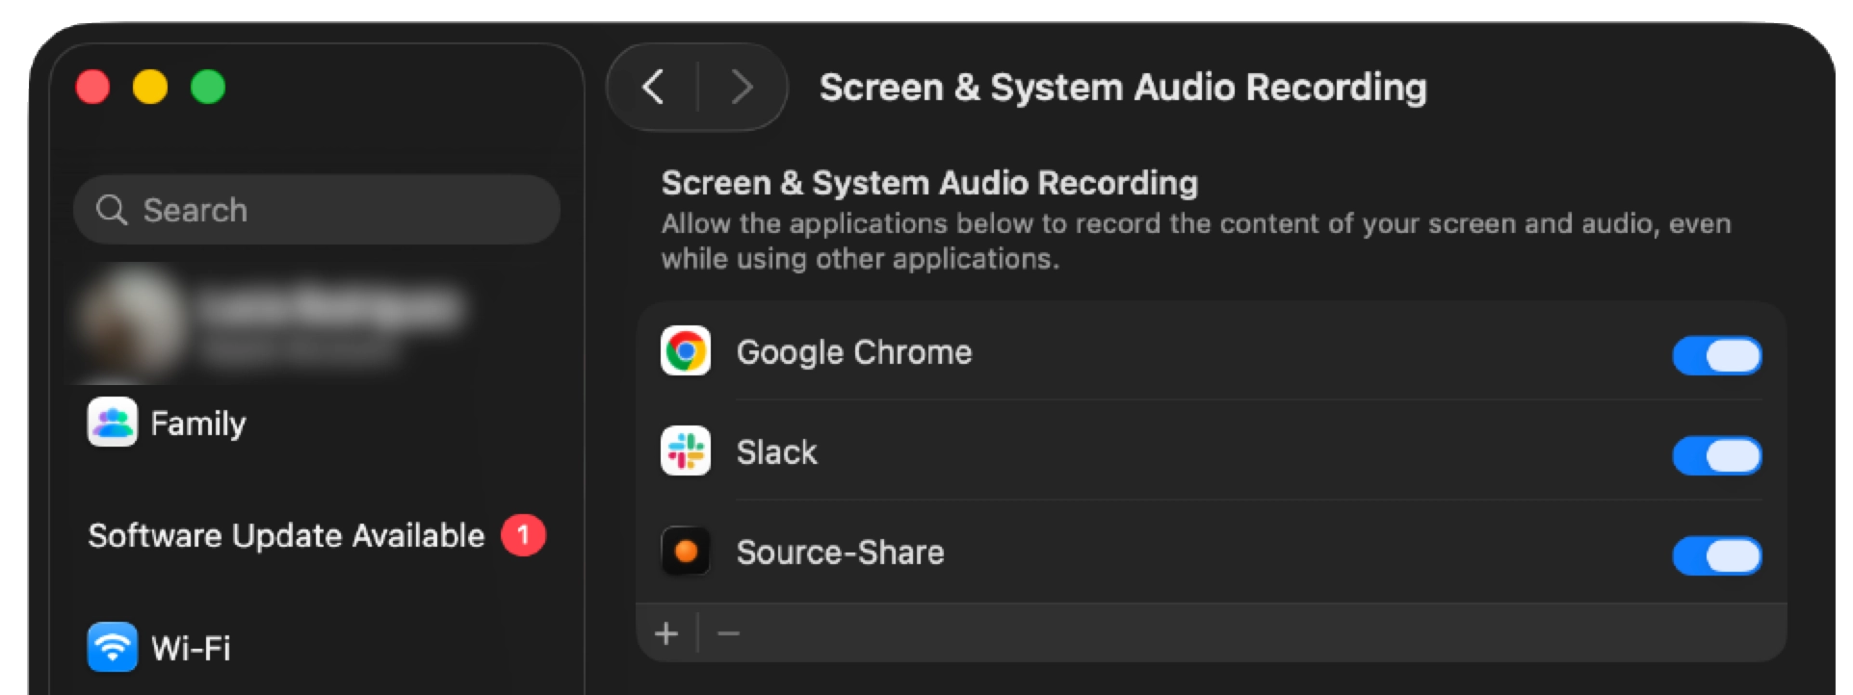Zoom window with green button
1853x695 pixels.
(x=208, y=87)
